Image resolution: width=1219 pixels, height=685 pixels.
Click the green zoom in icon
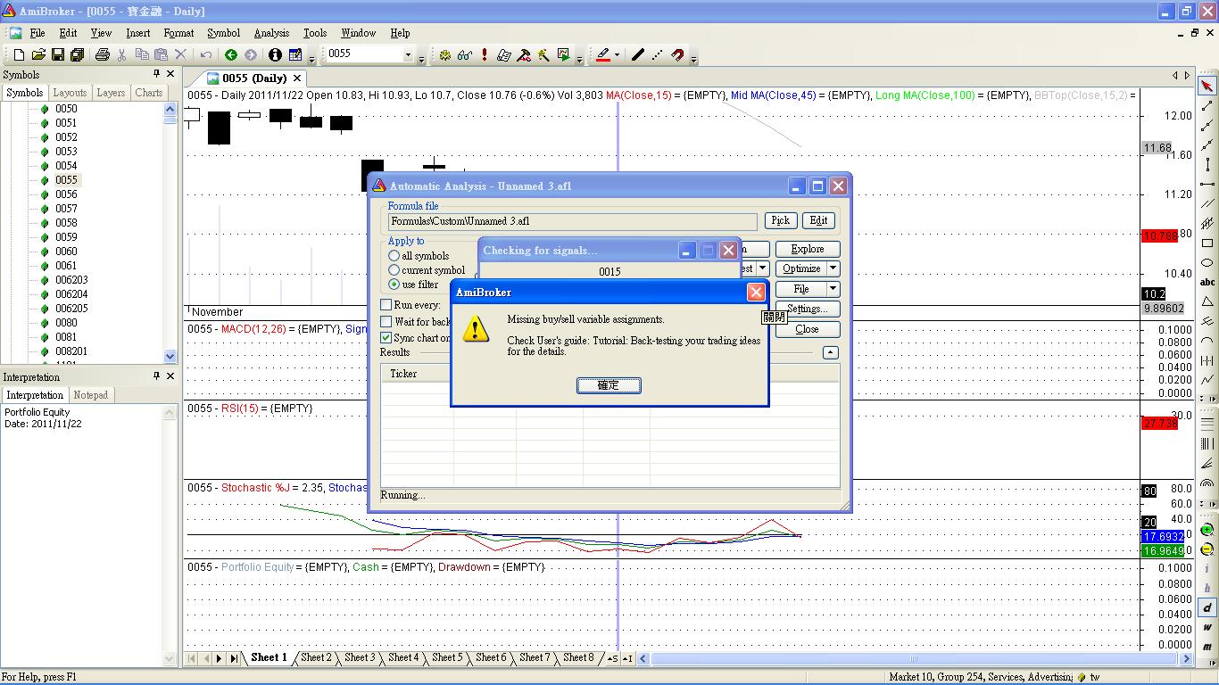[1207, 530]
